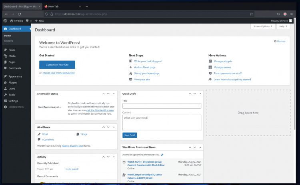
Task: Open Media library from sidebar icon
Action: [x=5, y=56]
